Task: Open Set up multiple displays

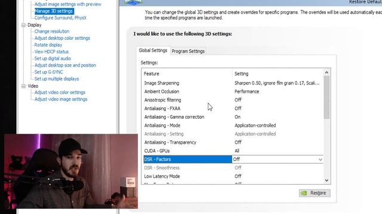Action: 57,79
